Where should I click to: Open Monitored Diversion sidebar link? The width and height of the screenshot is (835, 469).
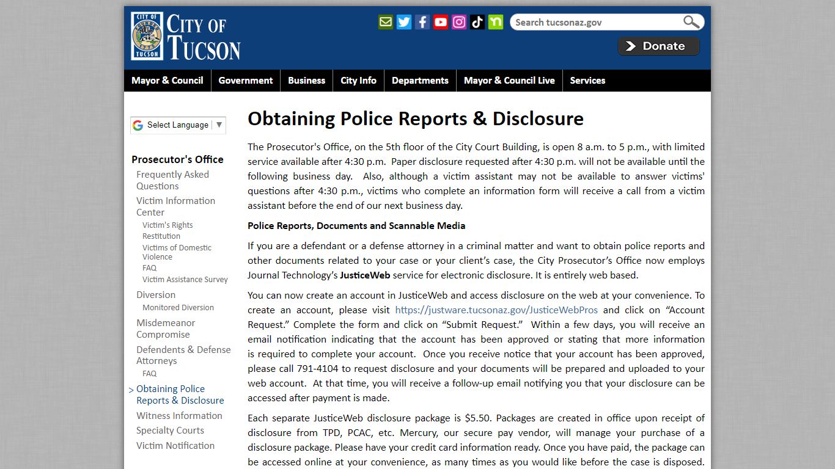coord(178,308)
